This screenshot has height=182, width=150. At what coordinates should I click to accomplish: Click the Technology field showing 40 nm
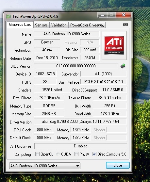tap(47, 50)
